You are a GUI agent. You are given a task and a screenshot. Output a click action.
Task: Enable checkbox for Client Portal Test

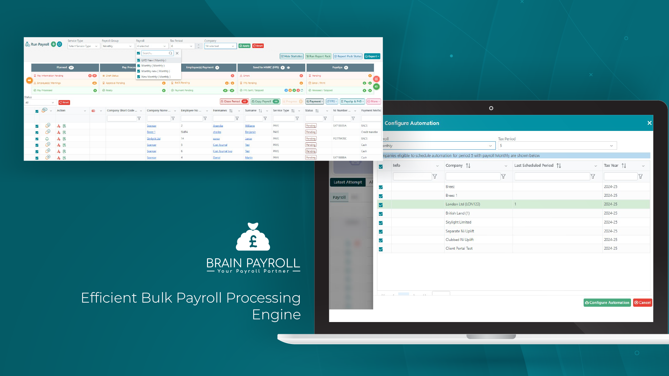pos(380,248)
